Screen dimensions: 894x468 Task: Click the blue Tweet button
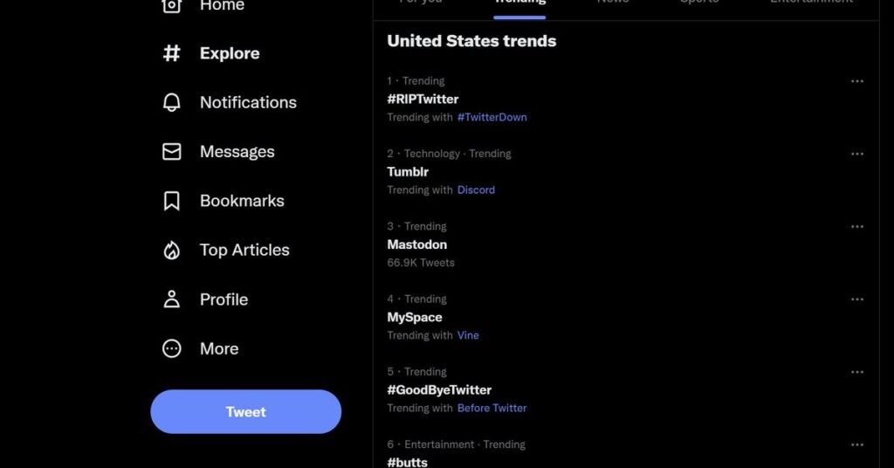(x=245, y=411)
